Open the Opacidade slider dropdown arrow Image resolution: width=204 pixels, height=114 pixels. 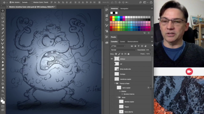click(x=152, y=50)
